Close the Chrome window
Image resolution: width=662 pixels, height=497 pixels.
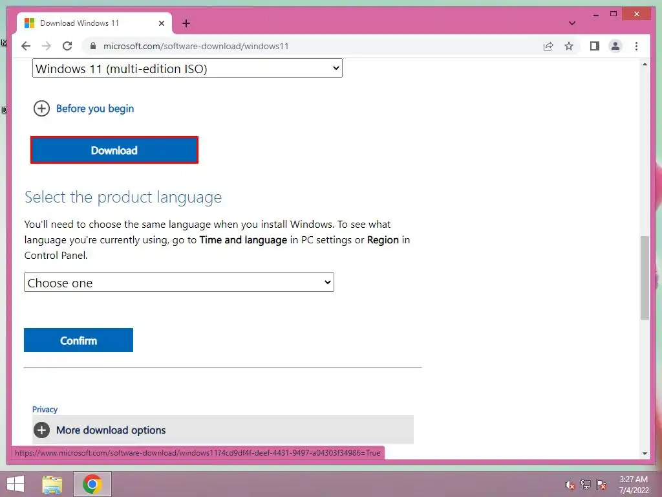(637, 14)
